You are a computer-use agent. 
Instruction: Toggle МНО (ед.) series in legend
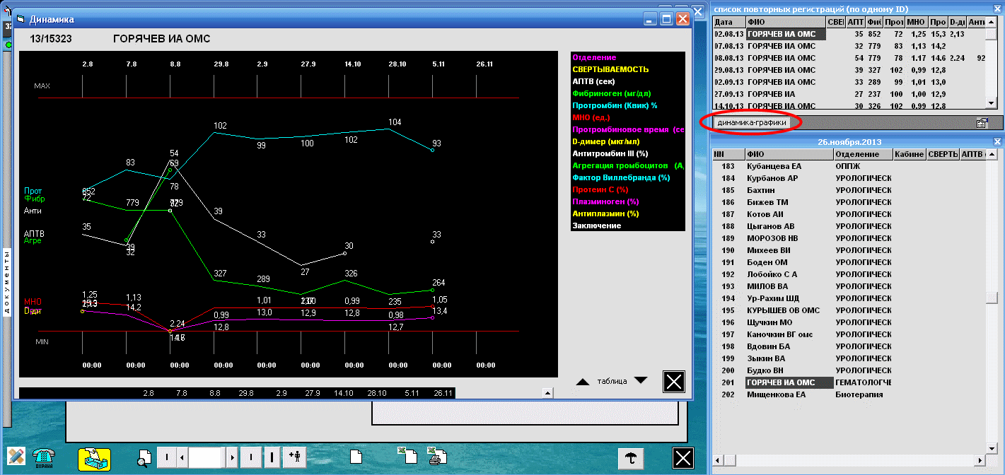pyautogui.click(x=591, y=117)
